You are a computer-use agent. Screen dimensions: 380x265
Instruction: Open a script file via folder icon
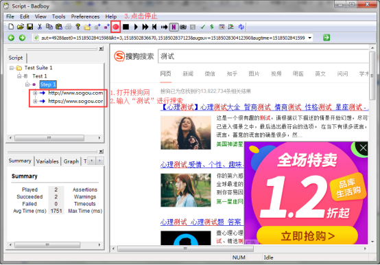pyautogui.click(x=21, y=27)
